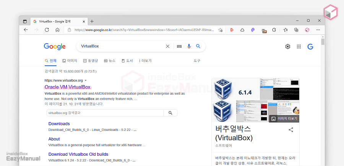
Task: Open a new browser tab
Action: pos(92,21)
